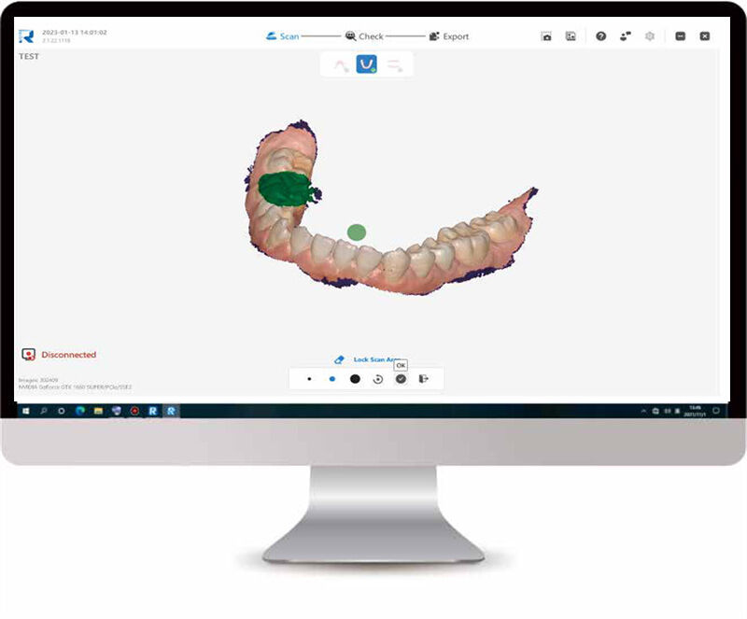Select the bite scan icon
Viewport: 747px width, 619px height.
pos(395,64)
